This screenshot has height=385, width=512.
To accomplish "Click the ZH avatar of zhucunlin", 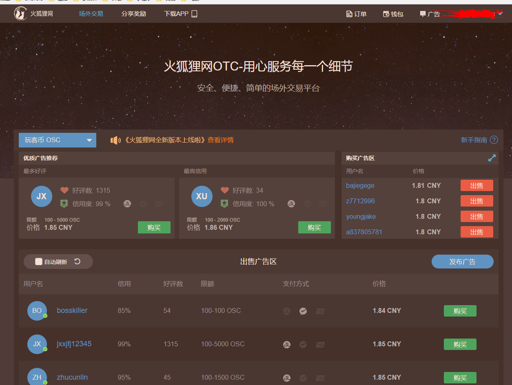I will pyautogui.click(x=37, y=377).
